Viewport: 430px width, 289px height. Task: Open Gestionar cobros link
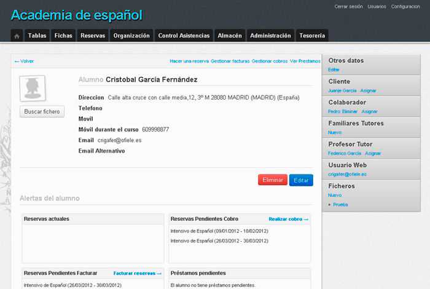pyautogui.click(x=270, y=61)
